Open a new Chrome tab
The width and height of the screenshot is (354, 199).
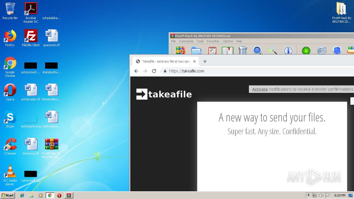click(205, 61)
